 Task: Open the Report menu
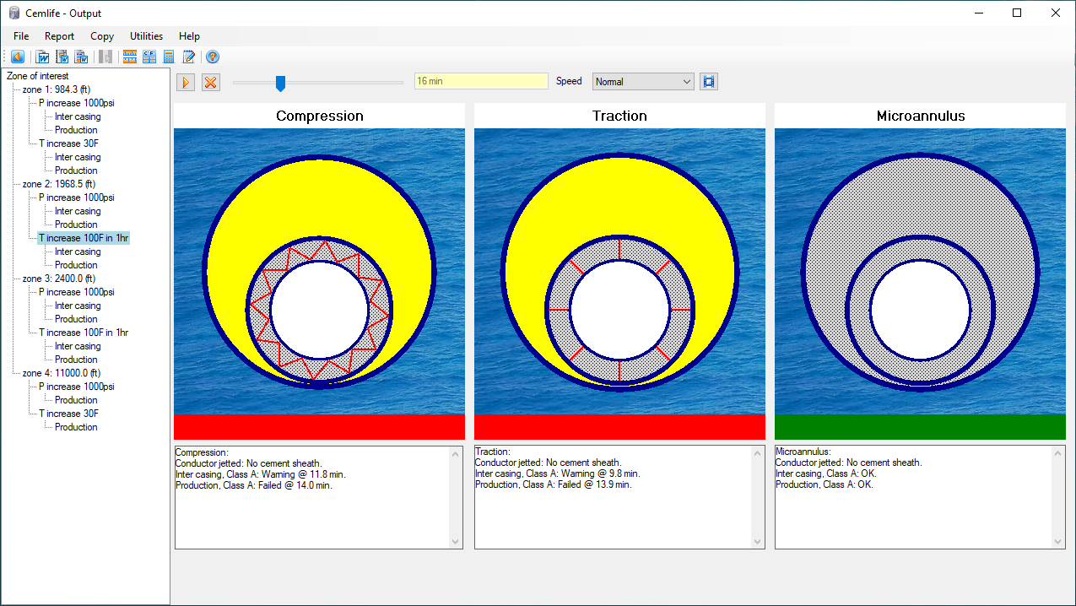pos(59,36)
